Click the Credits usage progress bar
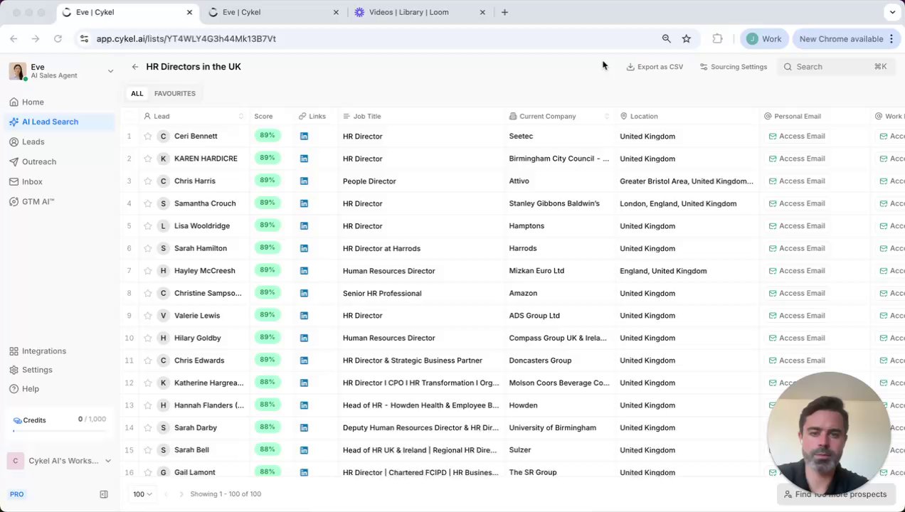The image size is (905, 512). 59,432
